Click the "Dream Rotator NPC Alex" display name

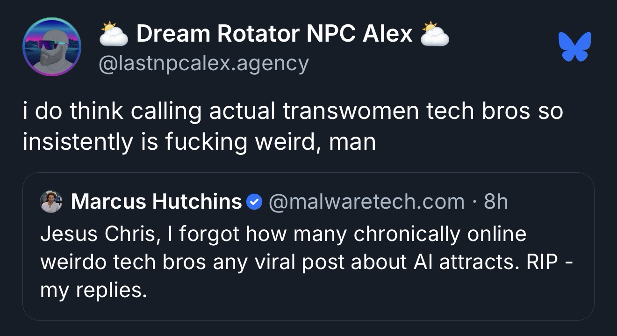(274, 34)
